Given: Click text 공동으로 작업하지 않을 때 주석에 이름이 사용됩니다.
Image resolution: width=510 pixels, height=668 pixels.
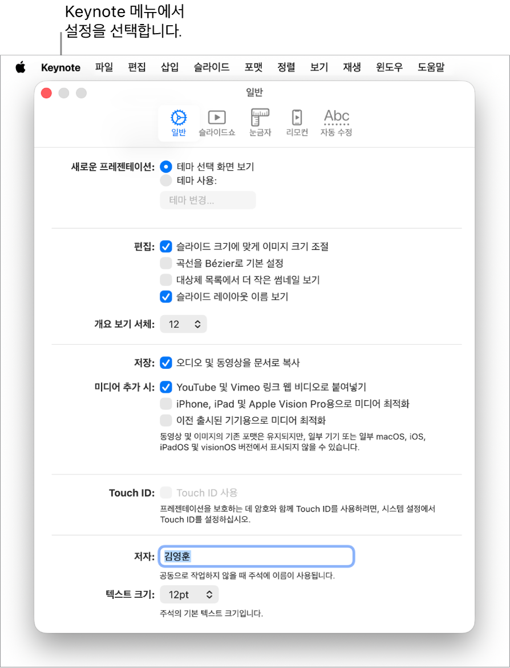Looking at the screenshot, I should coord(248,576).
